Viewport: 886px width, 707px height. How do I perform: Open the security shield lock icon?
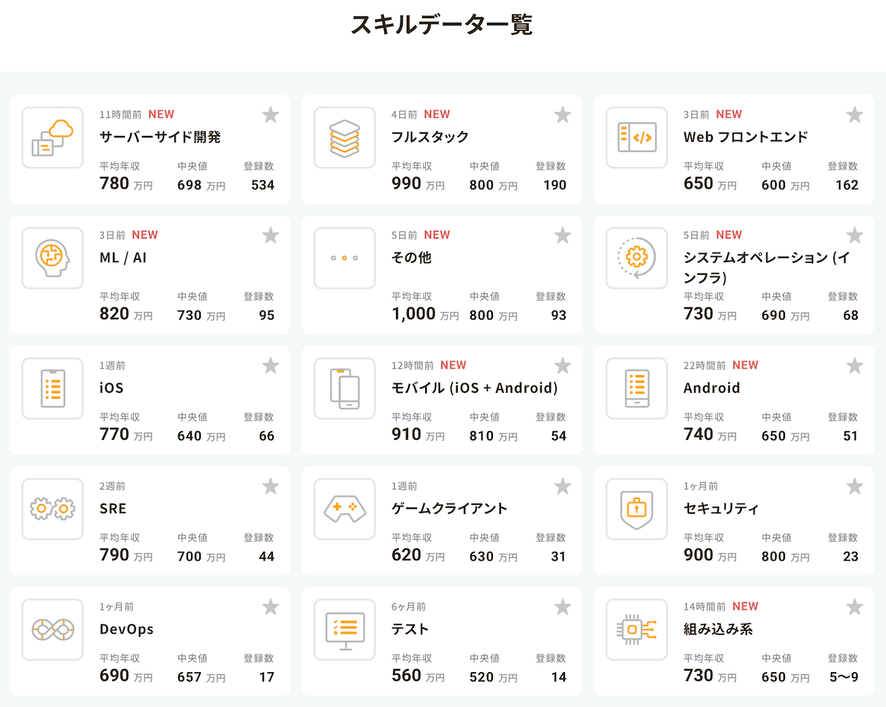[636, 509]
